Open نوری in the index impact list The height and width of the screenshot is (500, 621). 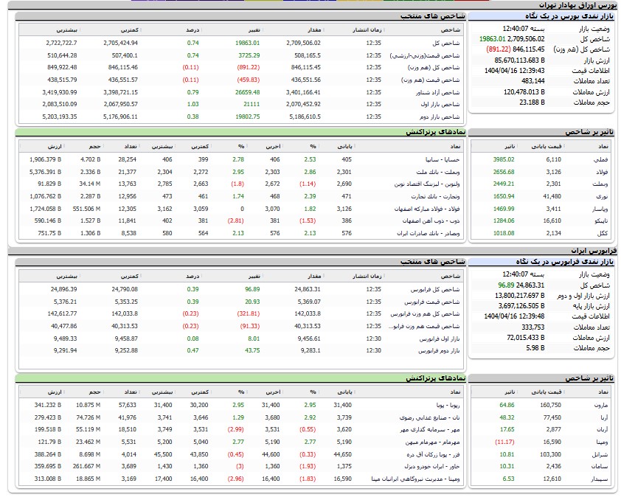602,196
